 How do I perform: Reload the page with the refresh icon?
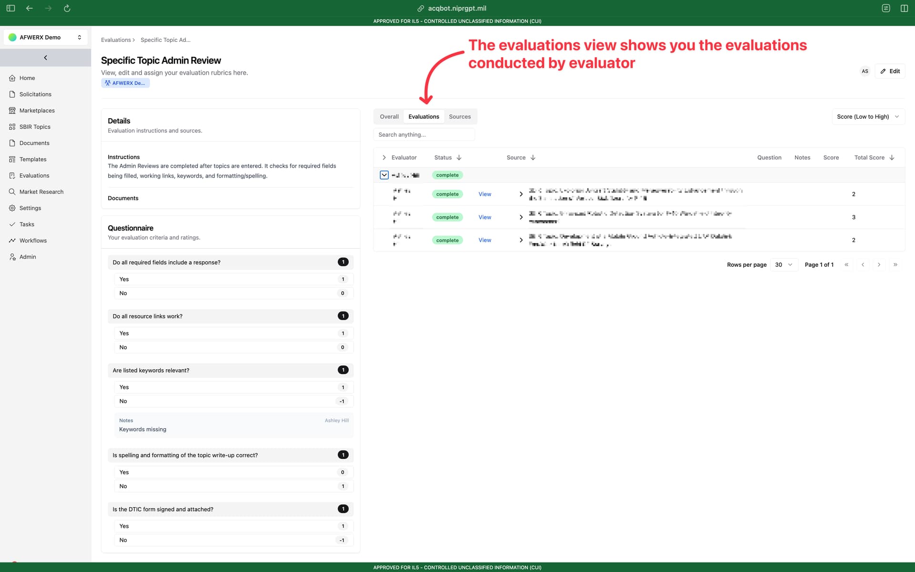click(x=67, y=8)
